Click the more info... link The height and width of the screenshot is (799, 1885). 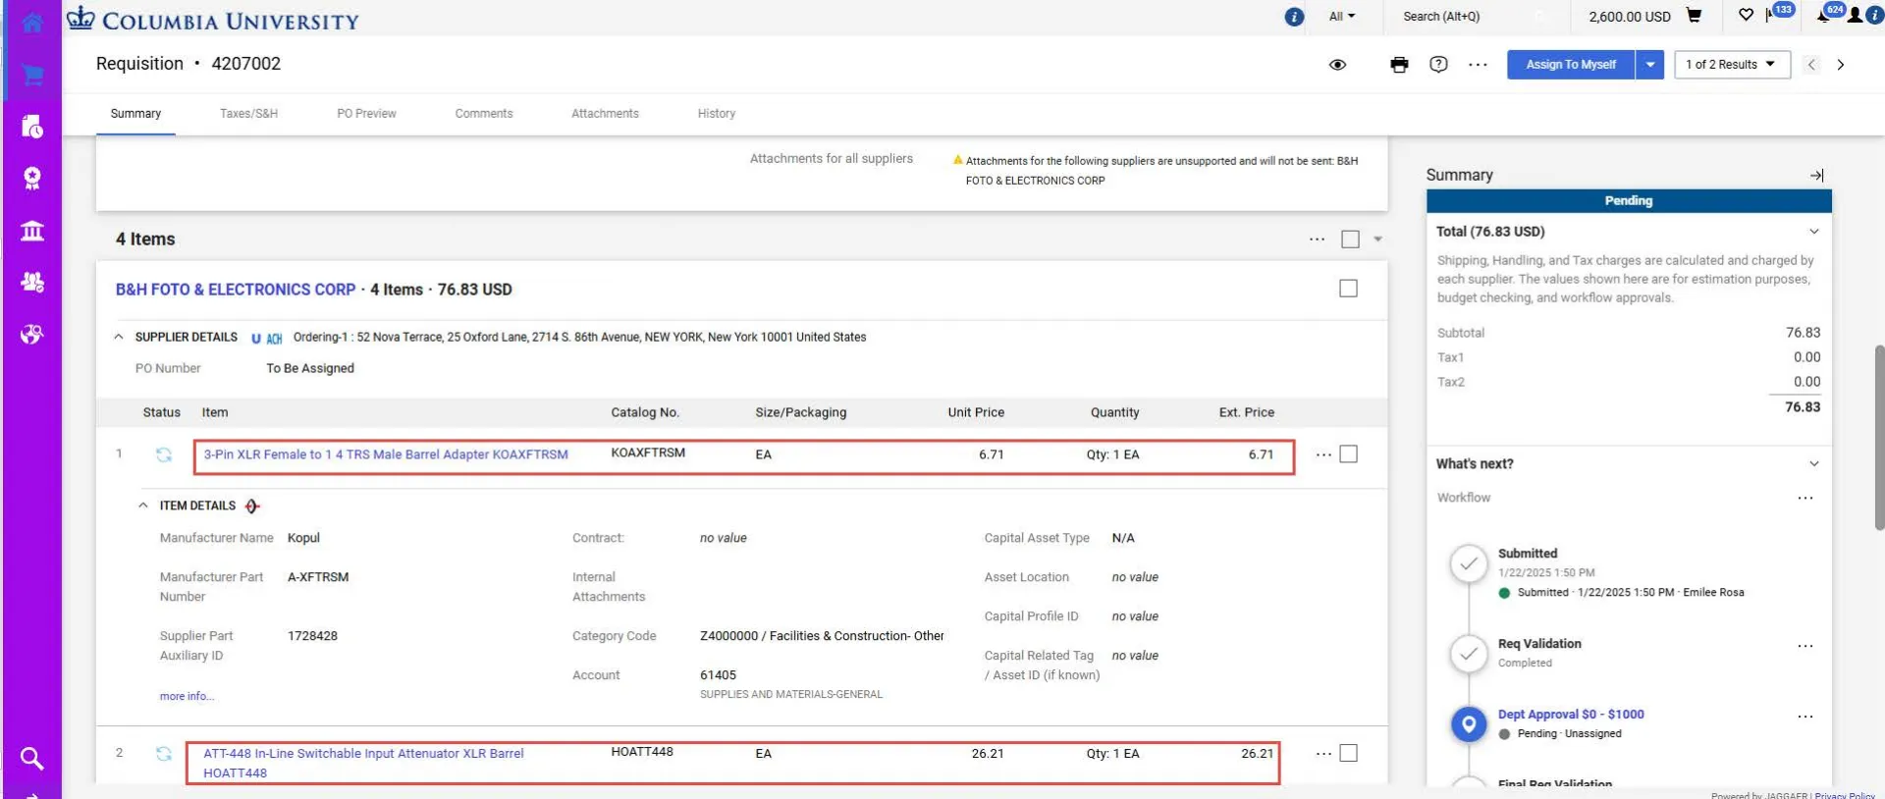[187, 696]
